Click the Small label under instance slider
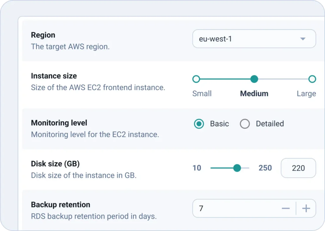325x231 pixels. coord(202,94)
